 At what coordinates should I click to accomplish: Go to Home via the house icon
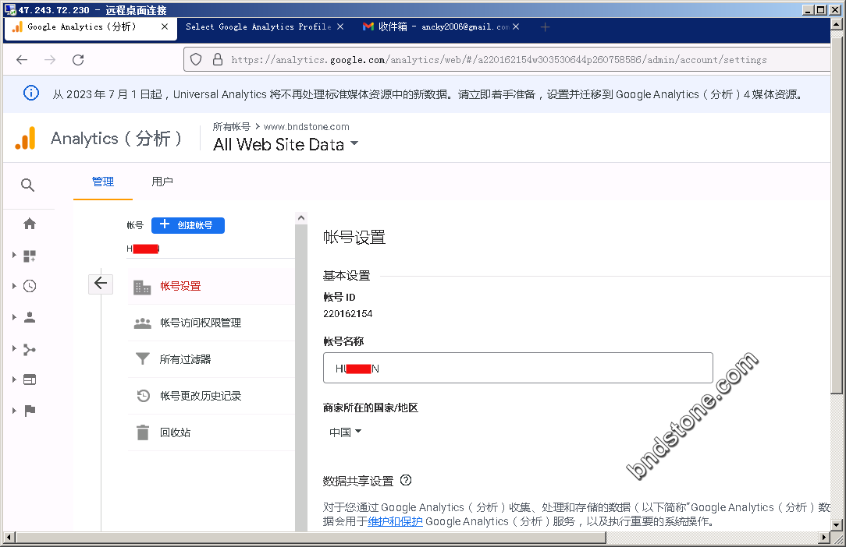(x=30, y=224)
